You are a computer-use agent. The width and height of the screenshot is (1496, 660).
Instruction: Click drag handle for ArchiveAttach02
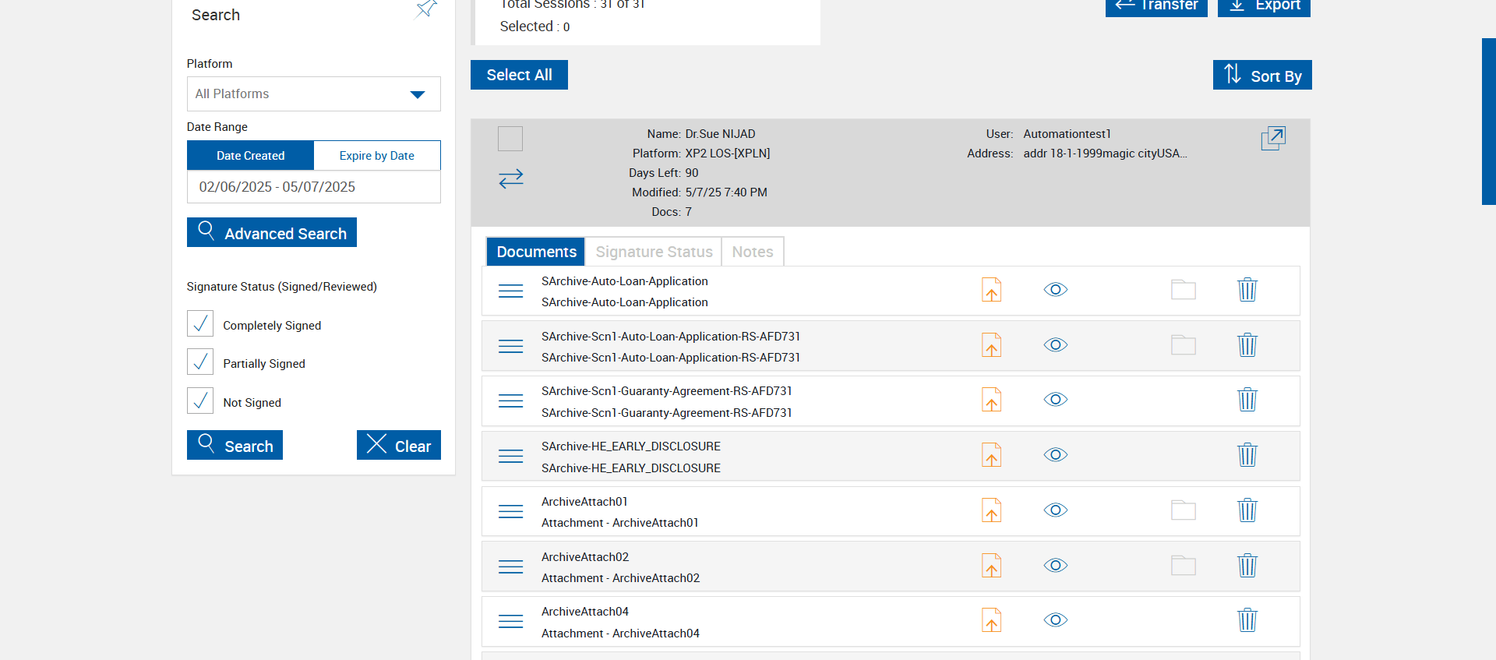pos(511,566)
